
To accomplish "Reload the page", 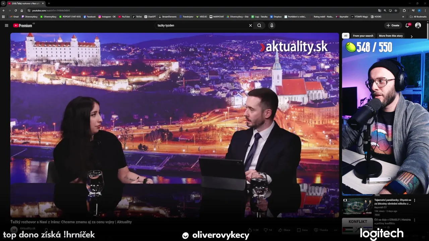I will point(16,10).
